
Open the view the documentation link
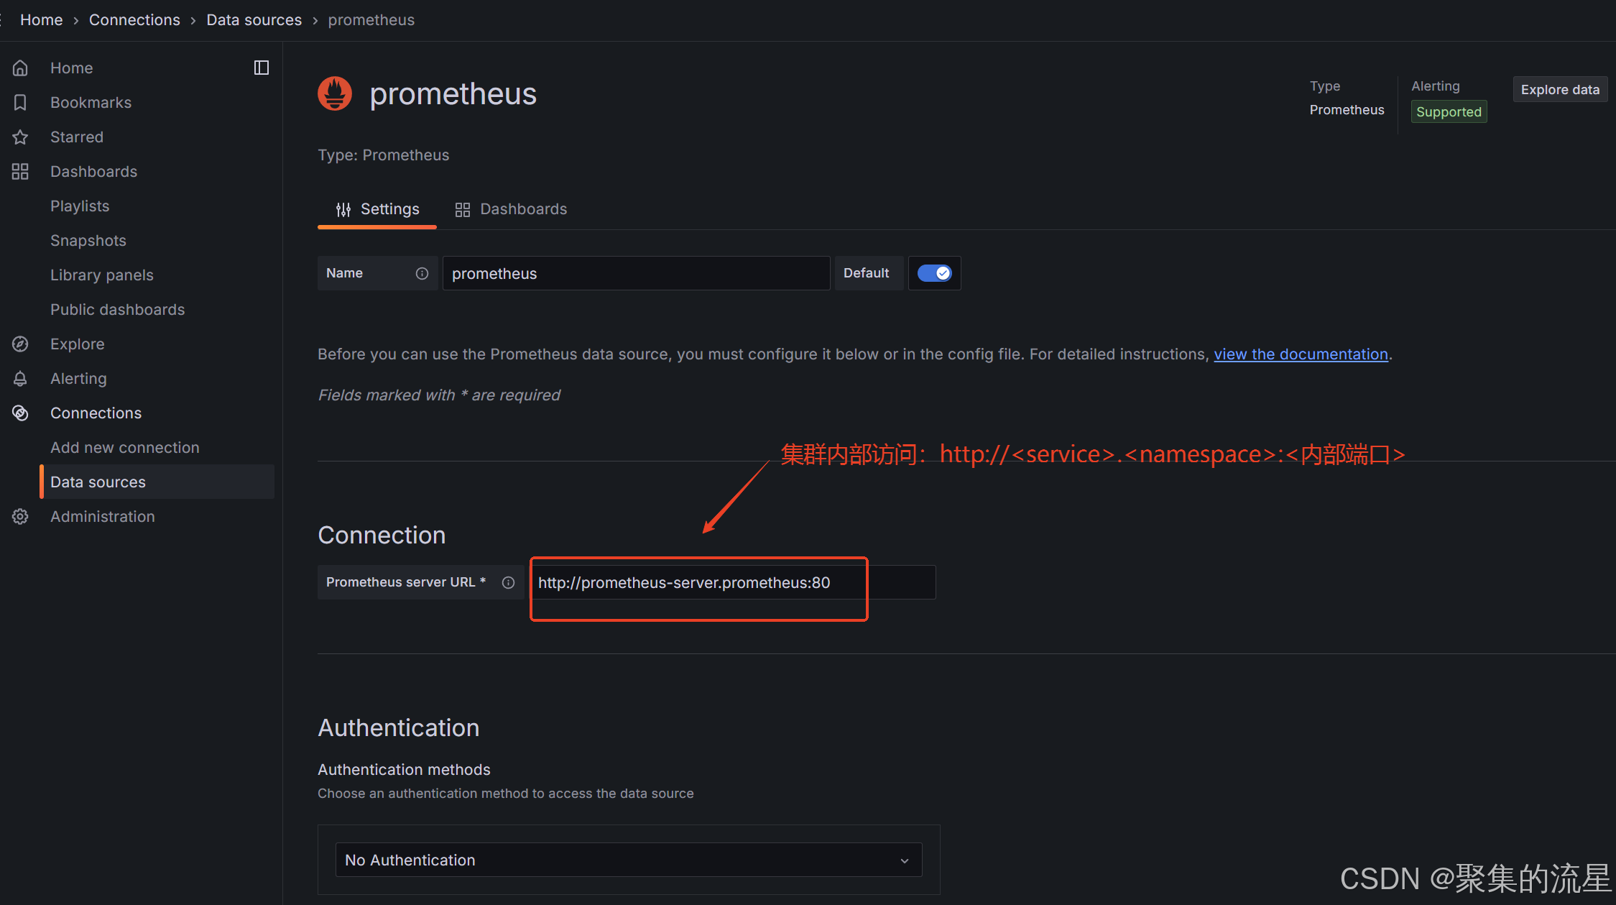[x=1301, y=354]
